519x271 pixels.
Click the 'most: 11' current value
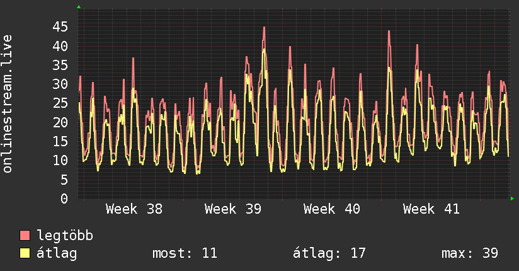(185, 253)
